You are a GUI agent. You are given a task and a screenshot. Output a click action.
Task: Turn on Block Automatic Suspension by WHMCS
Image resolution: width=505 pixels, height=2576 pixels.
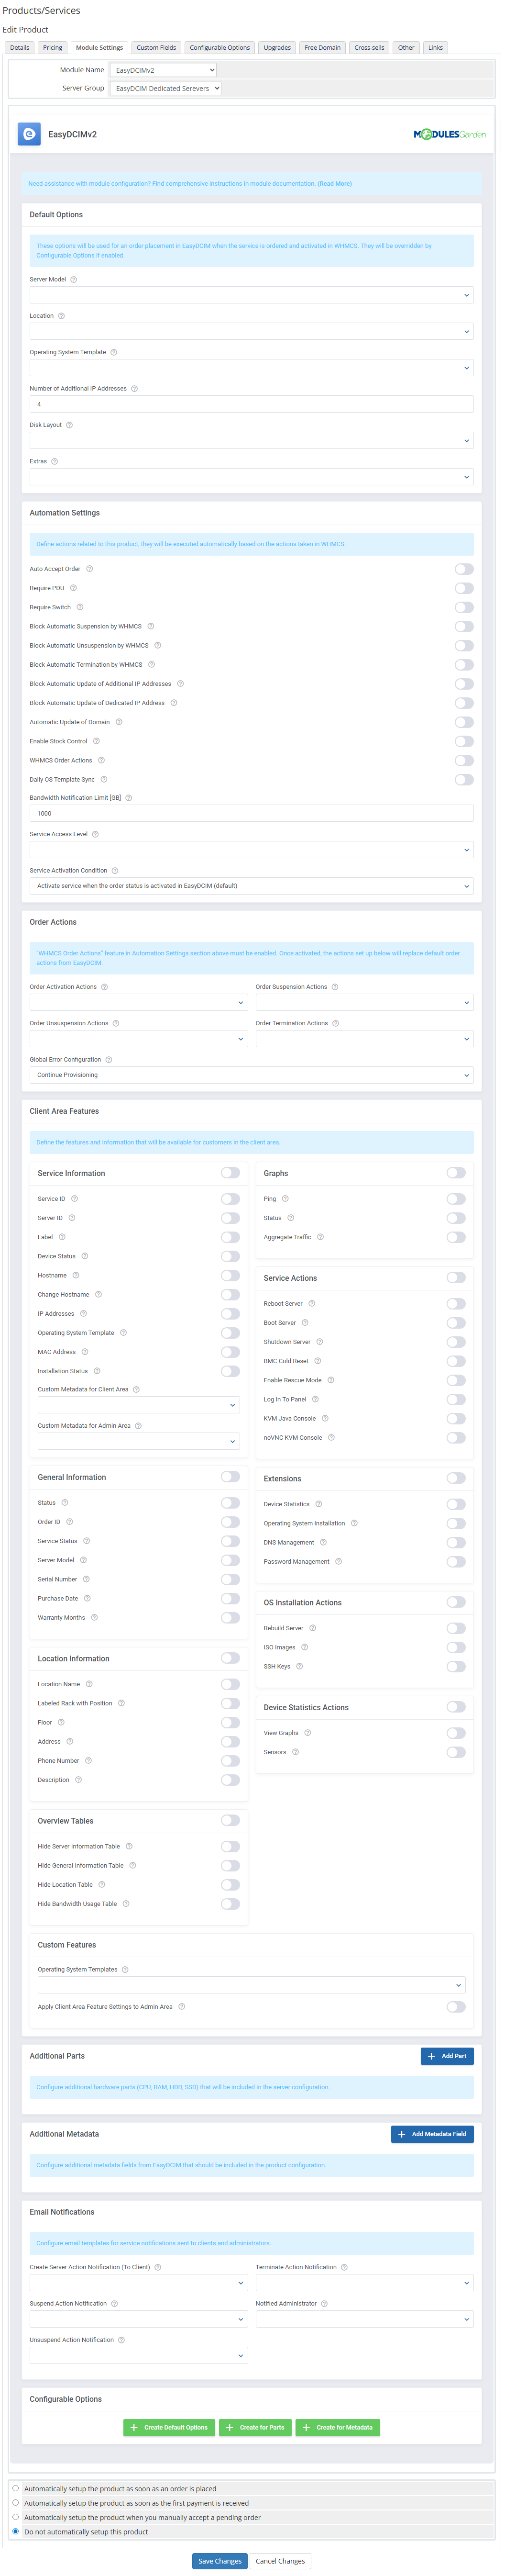point(464,626)
